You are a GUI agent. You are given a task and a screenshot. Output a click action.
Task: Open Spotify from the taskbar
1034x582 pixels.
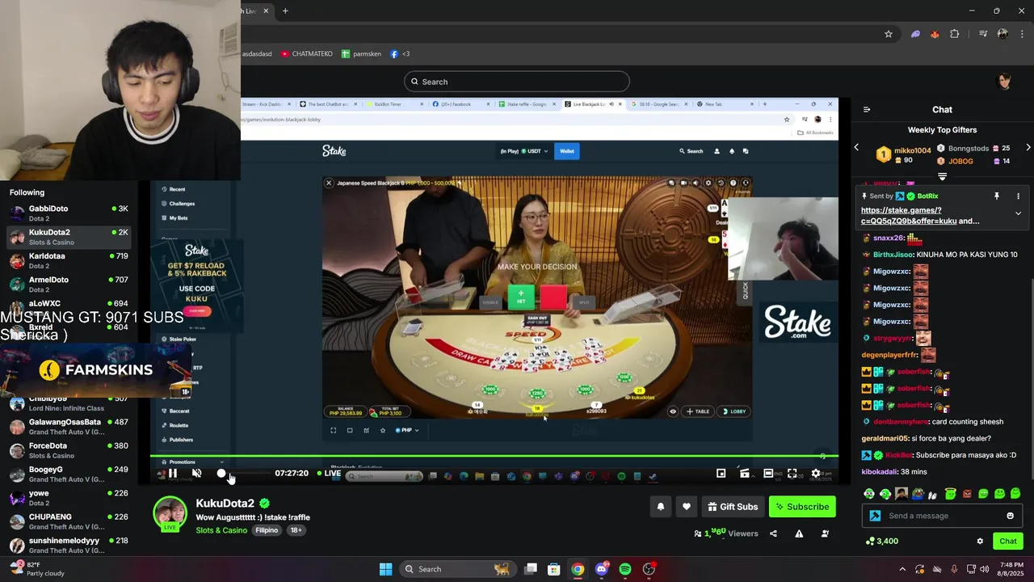coord(625,569)
